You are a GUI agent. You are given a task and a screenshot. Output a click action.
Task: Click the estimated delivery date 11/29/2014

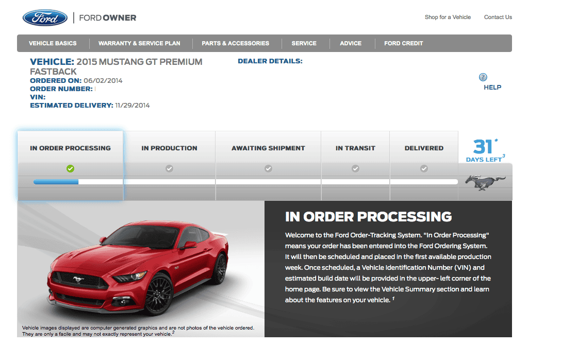pyautogui.click(x=133, y=106)
